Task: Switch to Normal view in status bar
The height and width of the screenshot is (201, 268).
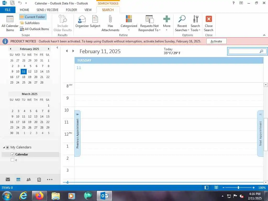Action: (206, 188)
